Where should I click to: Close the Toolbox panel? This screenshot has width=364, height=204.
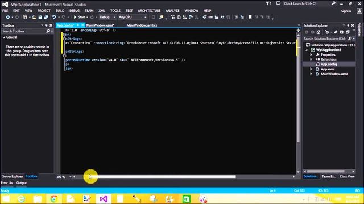51,25
